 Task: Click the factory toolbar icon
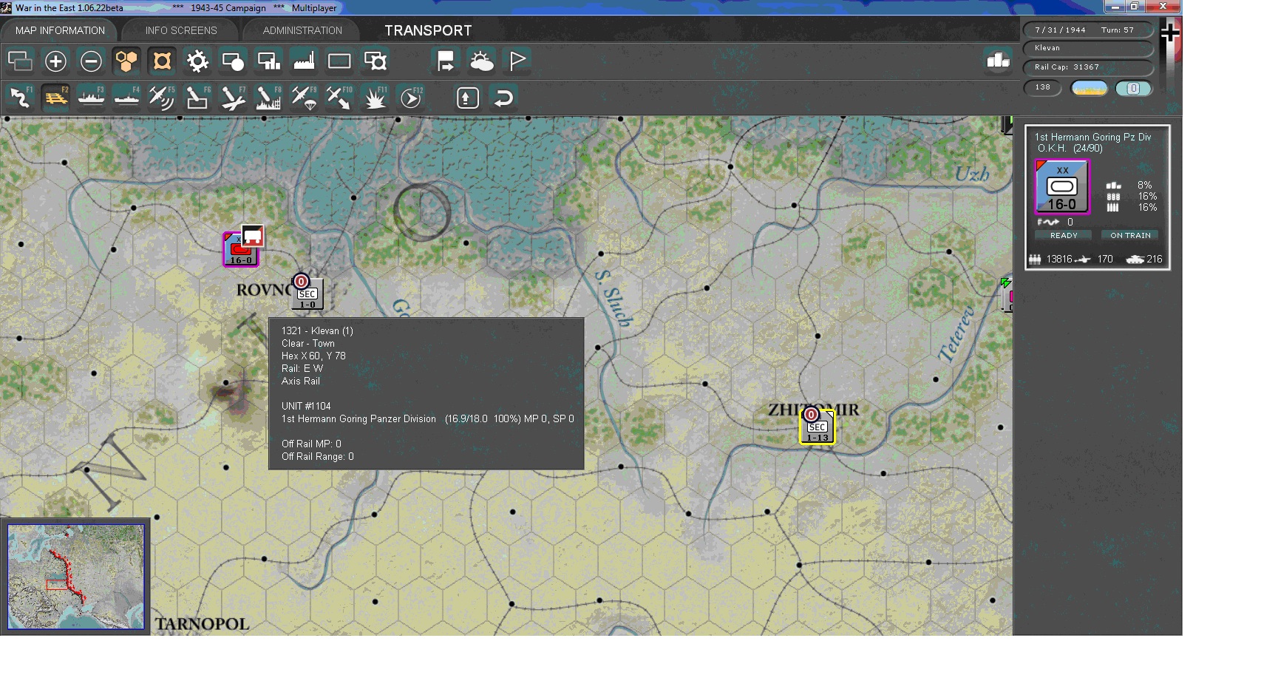pos(304,61)
